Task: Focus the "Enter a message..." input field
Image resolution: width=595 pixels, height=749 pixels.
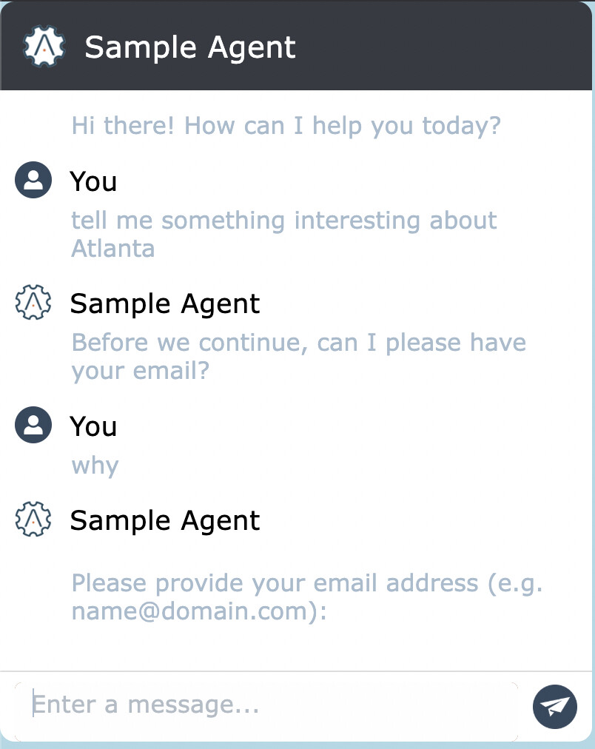Action: pos(266,705)
